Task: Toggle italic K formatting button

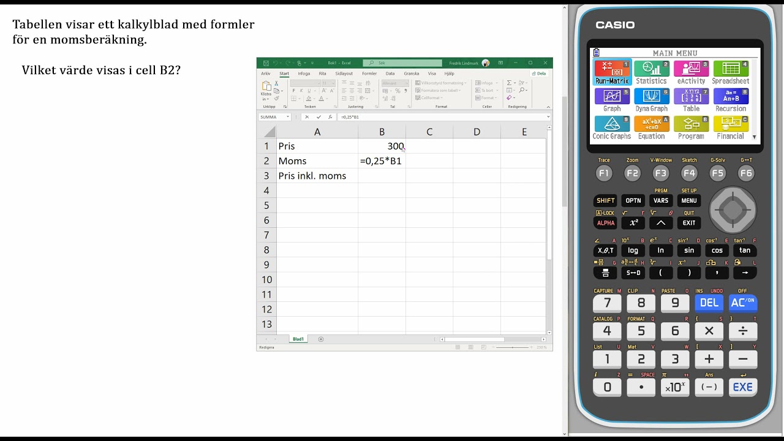Action: coord(301,91)
